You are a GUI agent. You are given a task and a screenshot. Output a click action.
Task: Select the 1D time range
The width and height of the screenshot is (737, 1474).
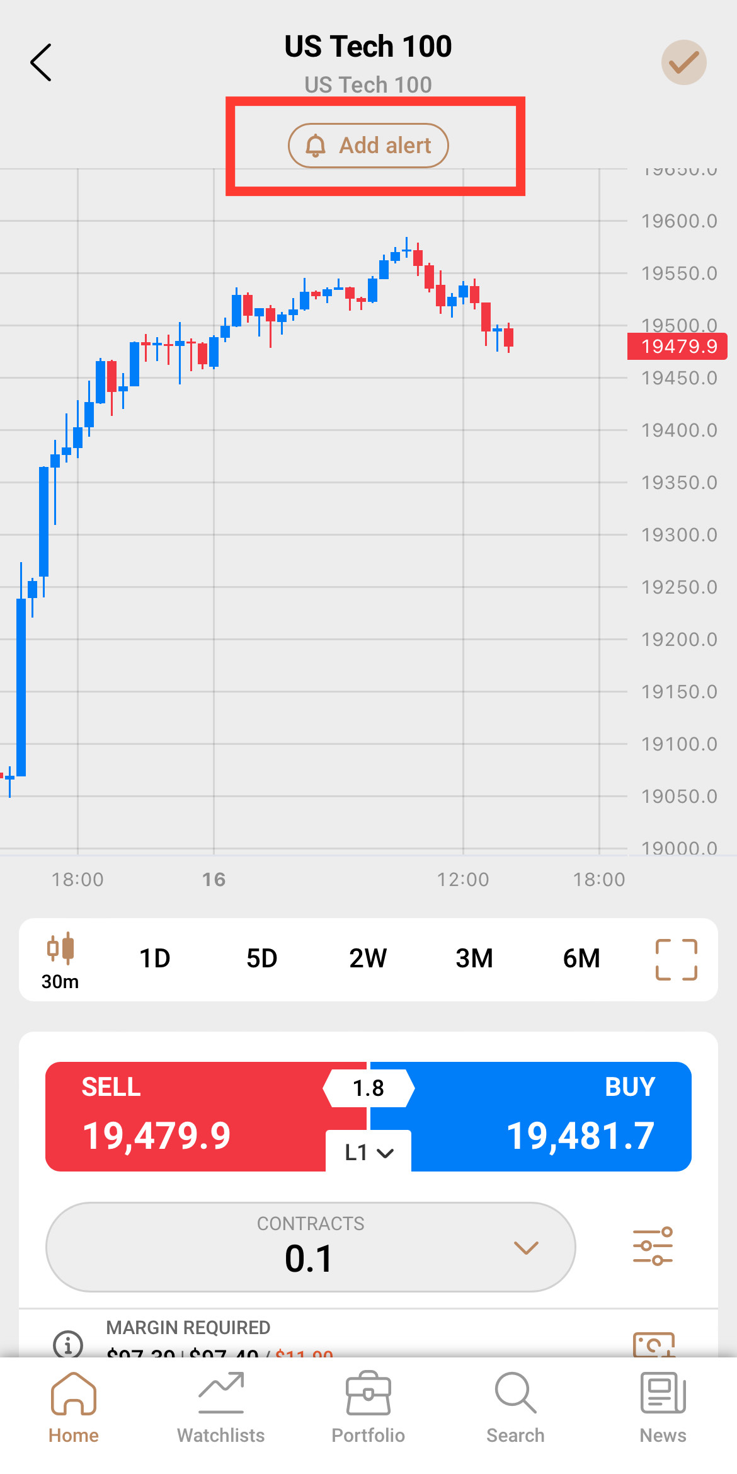click(x=155, y=959)
